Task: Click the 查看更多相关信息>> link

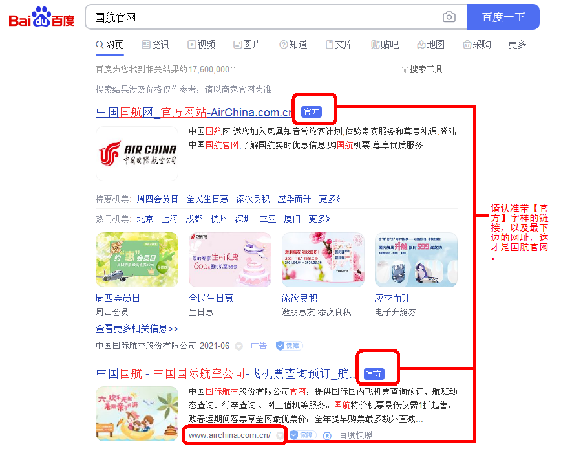Action: pos(136,329)
